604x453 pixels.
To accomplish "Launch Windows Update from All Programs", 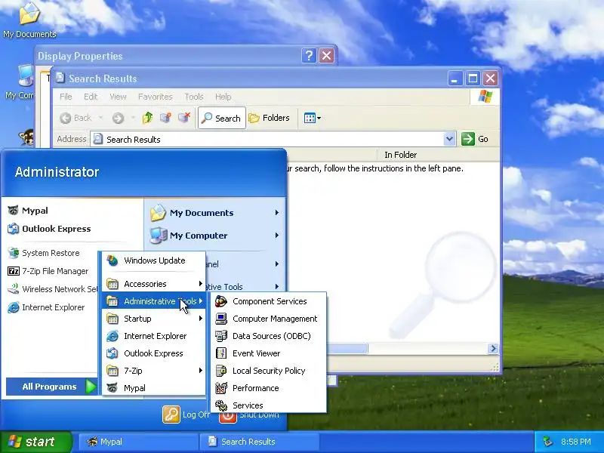I will point(154,260).
